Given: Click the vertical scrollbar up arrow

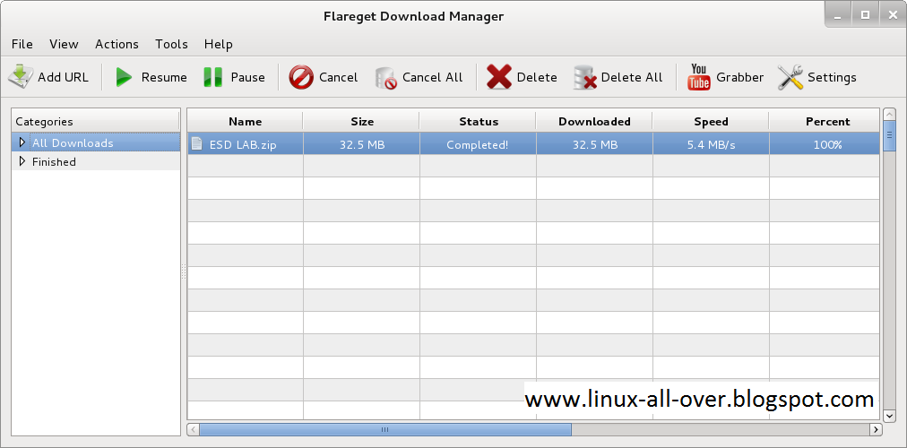Looking at the screenshot, I should coord(890,114).
